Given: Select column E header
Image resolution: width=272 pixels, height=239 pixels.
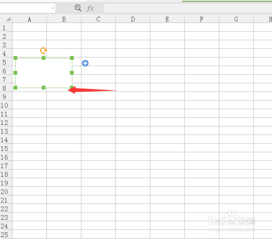Looking at the screenshot, I should click(167, 19).
